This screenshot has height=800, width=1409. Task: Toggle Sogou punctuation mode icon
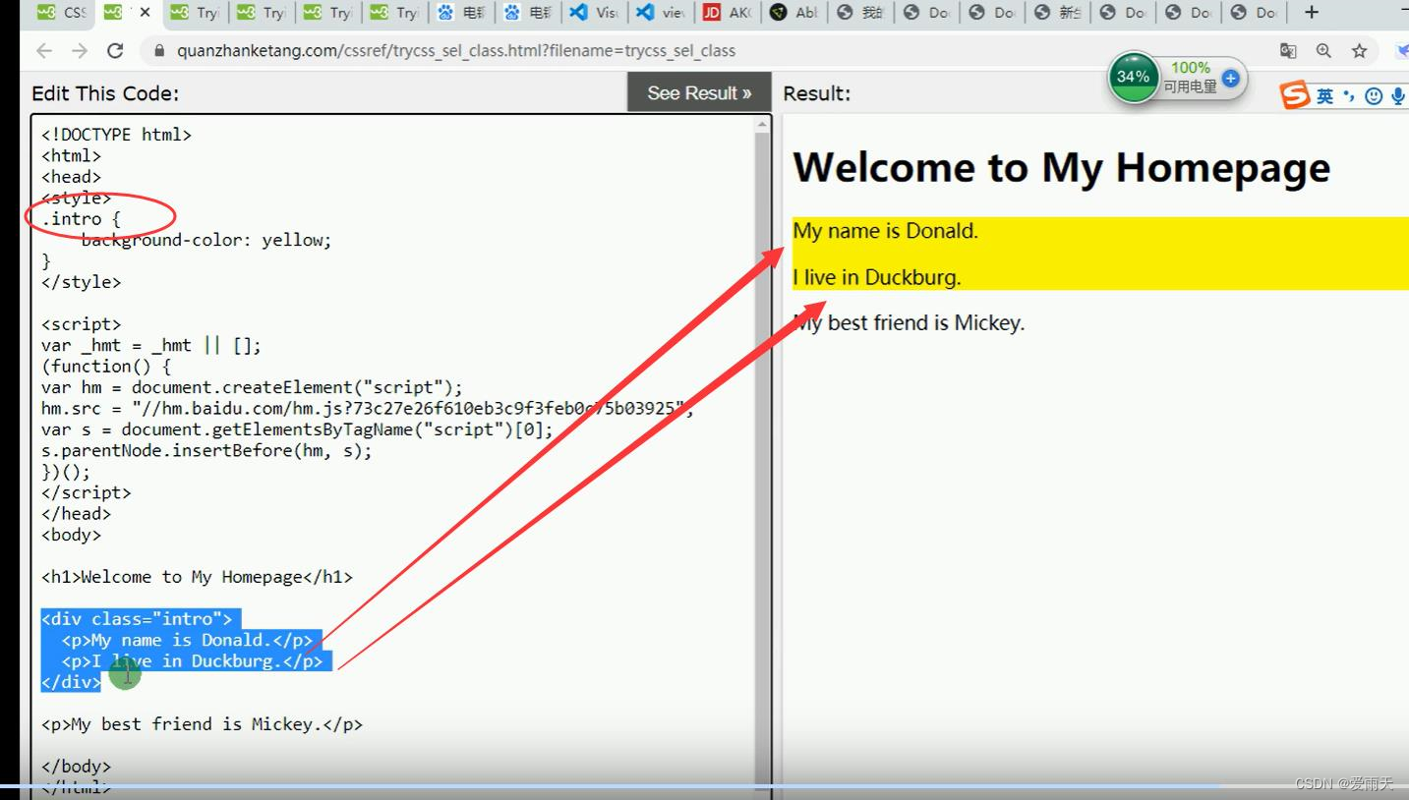coord(1349,96)
